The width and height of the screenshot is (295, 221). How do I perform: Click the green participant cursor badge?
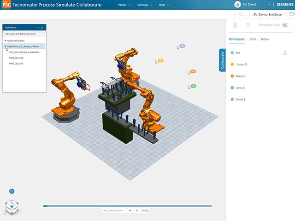coord(194,86)
